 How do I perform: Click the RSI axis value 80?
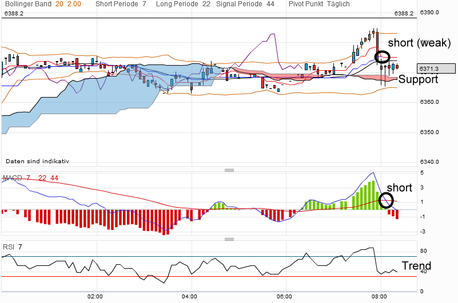(423, 251)
